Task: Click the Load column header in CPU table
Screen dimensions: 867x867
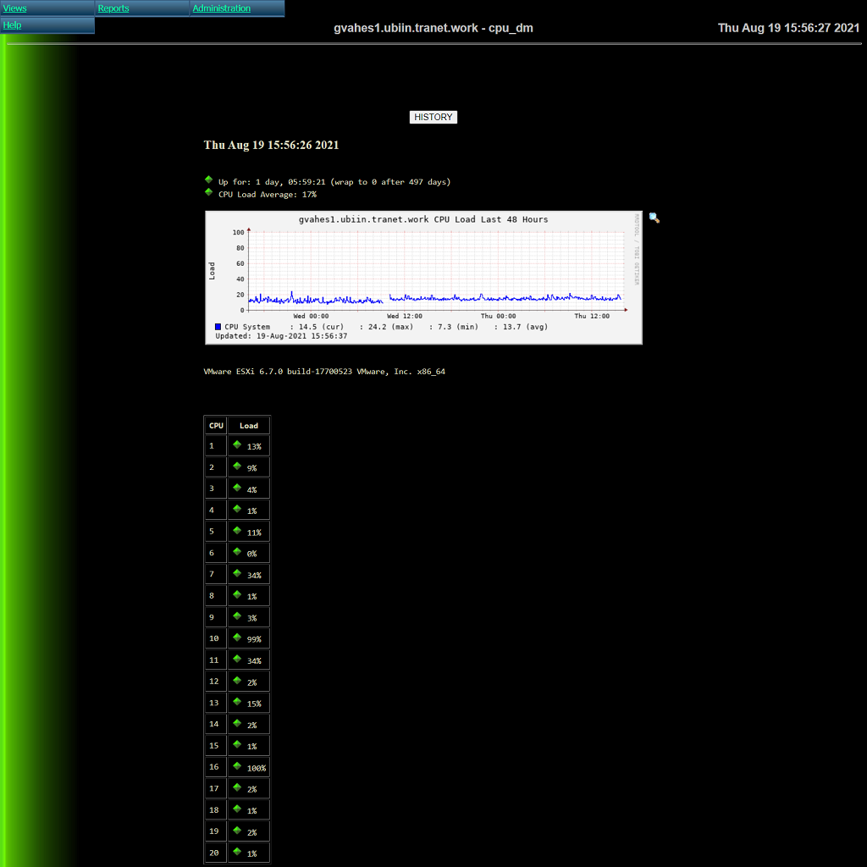Action: 248,425
